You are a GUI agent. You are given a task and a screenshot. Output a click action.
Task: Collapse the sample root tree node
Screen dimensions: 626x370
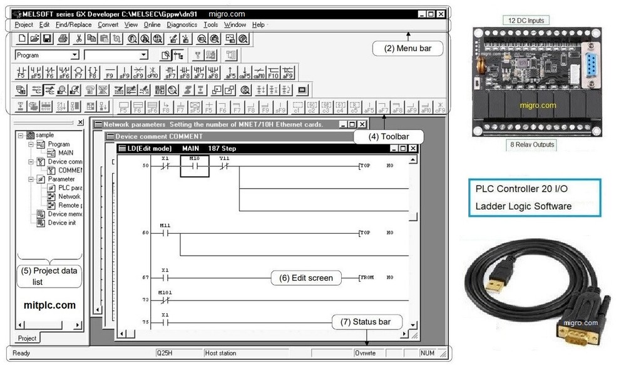[21, 135]
